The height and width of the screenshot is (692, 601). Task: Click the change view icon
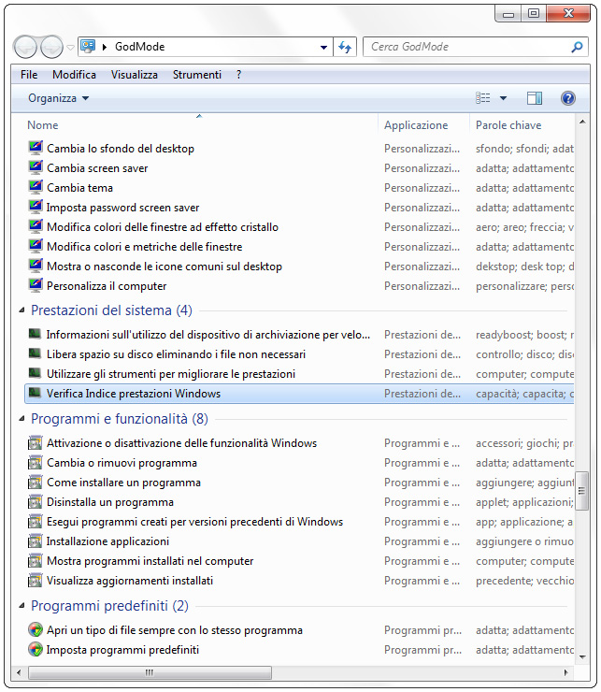coord(482,98)
